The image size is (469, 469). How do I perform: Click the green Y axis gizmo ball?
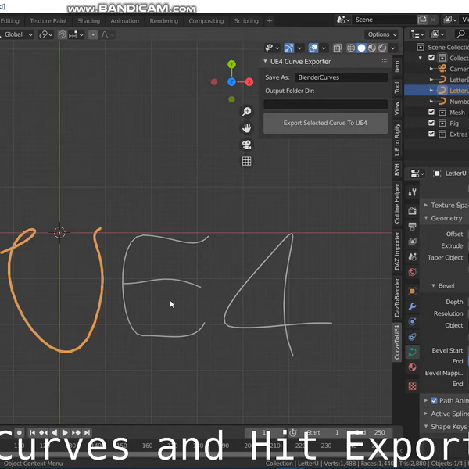(x=231, y=64)
